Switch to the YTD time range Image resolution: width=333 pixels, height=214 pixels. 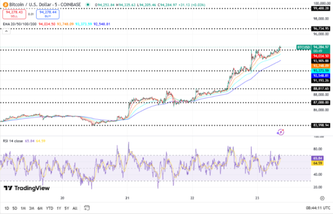click(x=50, y=207)
